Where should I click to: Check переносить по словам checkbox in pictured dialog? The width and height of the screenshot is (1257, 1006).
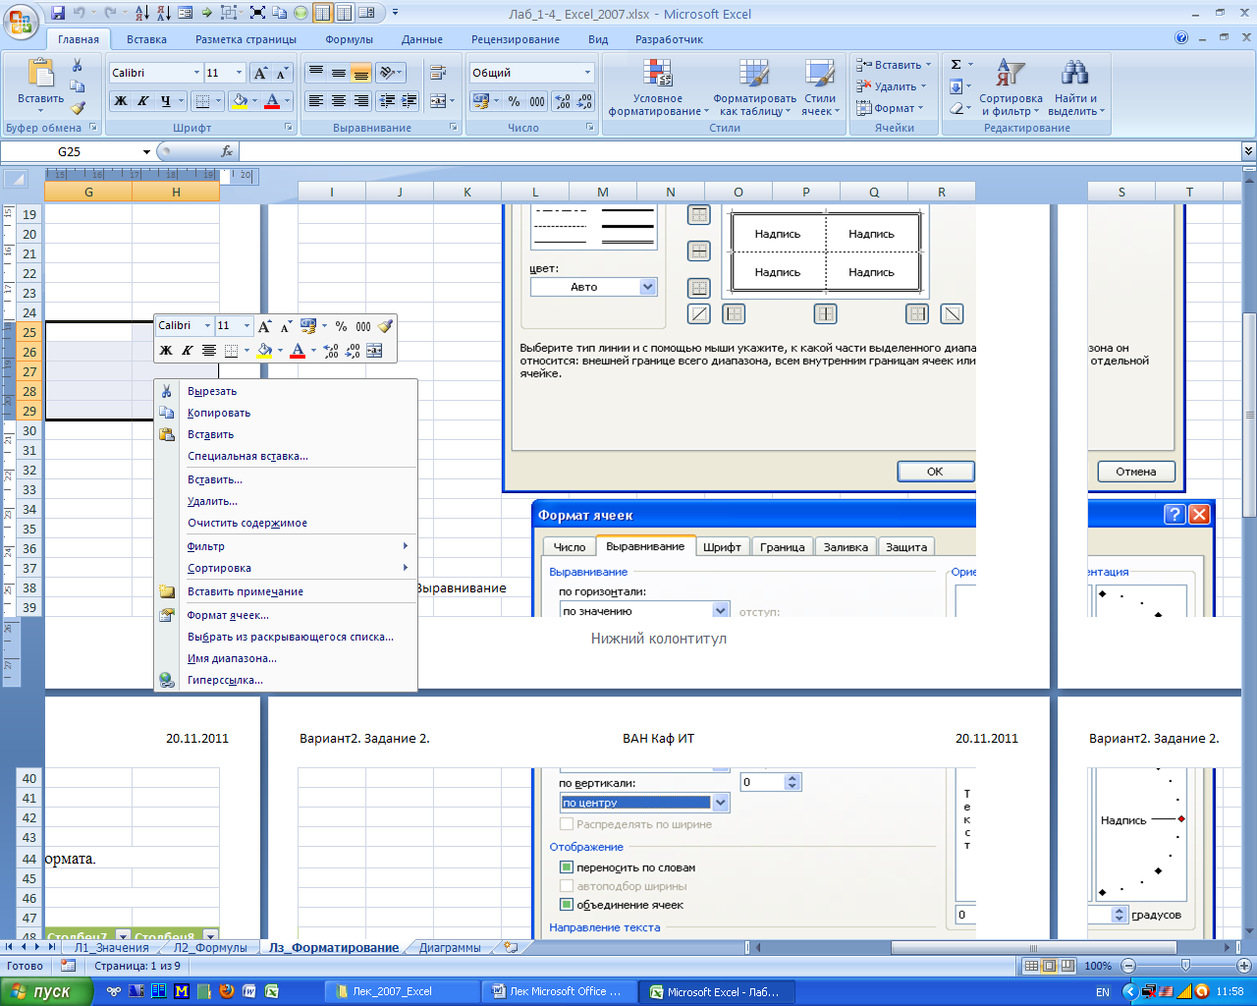tap(567, 867)
